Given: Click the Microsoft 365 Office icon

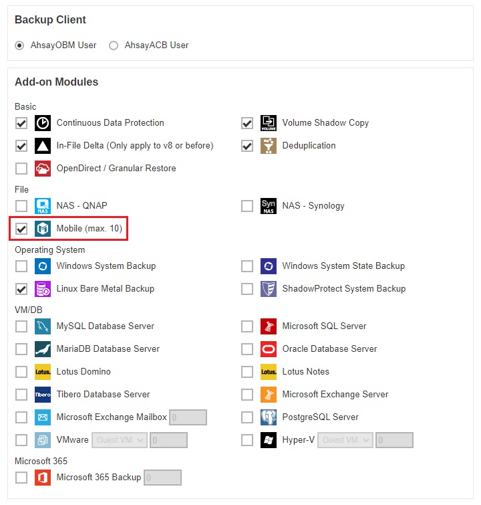Looking at the screenshot, I should coord(43,478).
